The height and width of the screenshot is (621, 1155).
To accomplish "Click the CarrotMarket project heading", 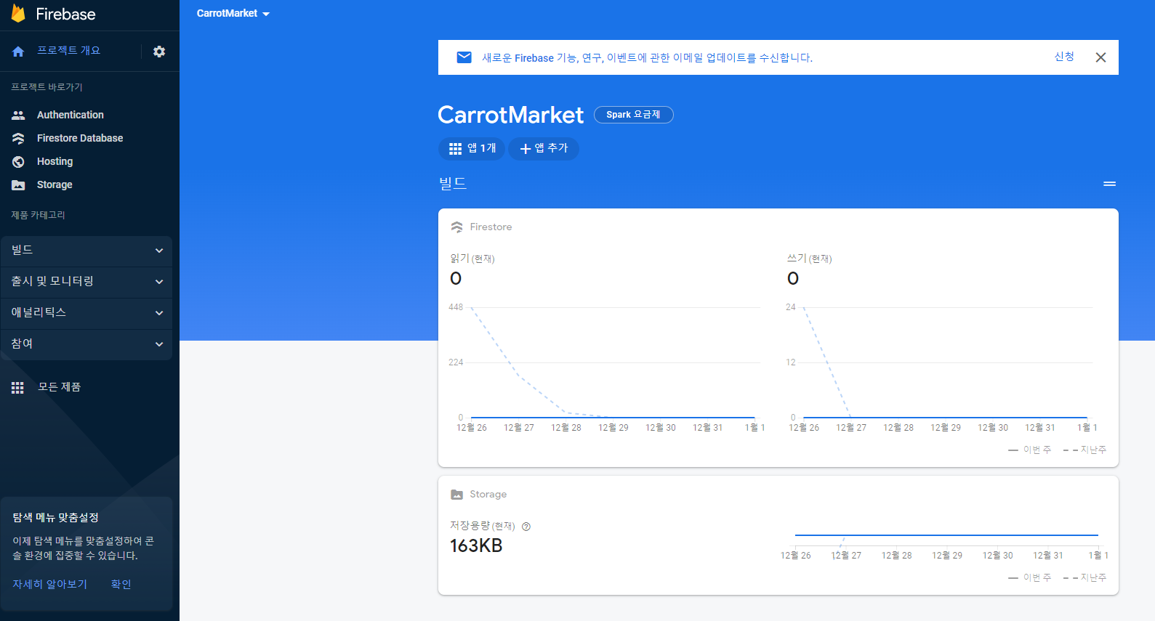I will [510, 115].
